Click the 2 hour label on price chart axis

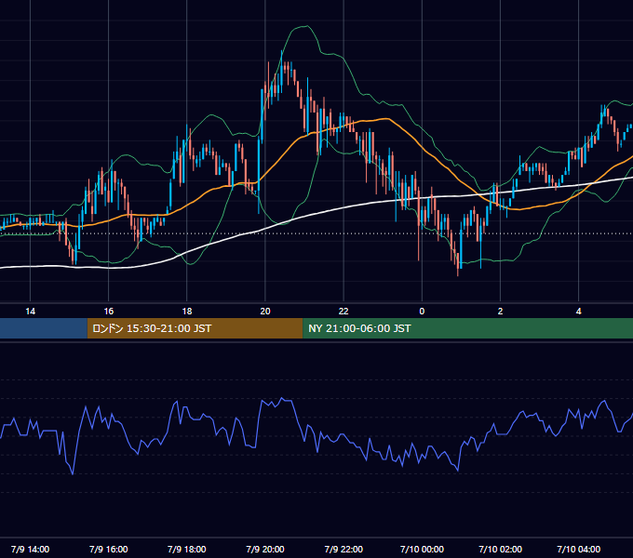tap(500, 312)
